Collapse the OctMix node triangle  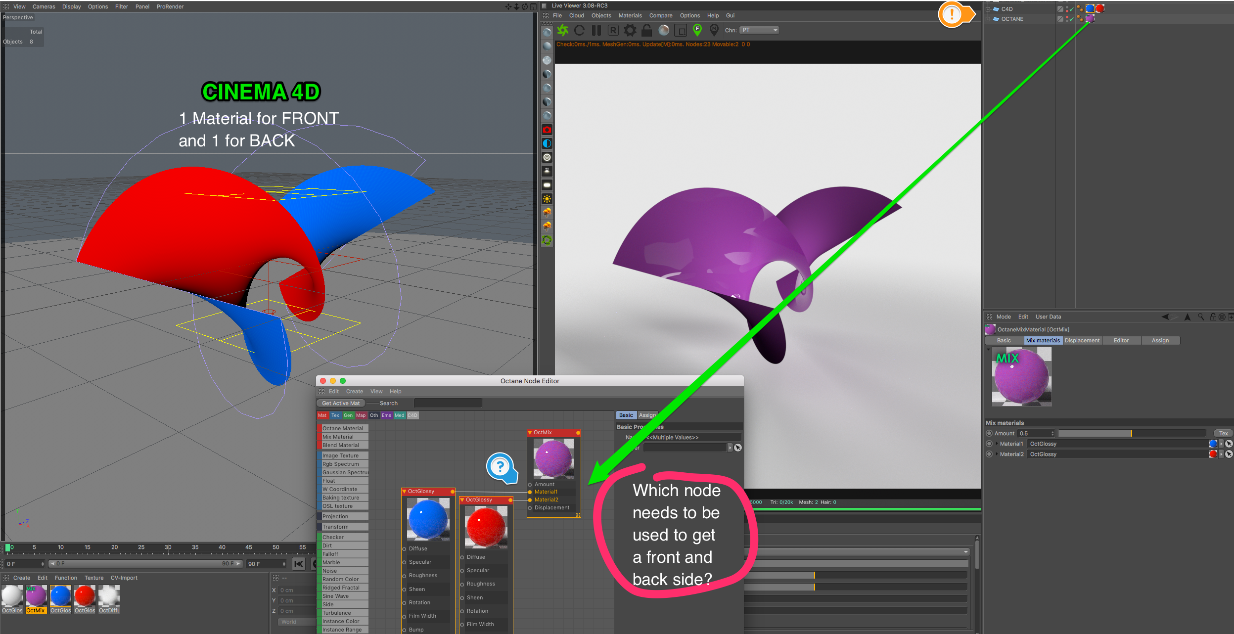[530, 433]
